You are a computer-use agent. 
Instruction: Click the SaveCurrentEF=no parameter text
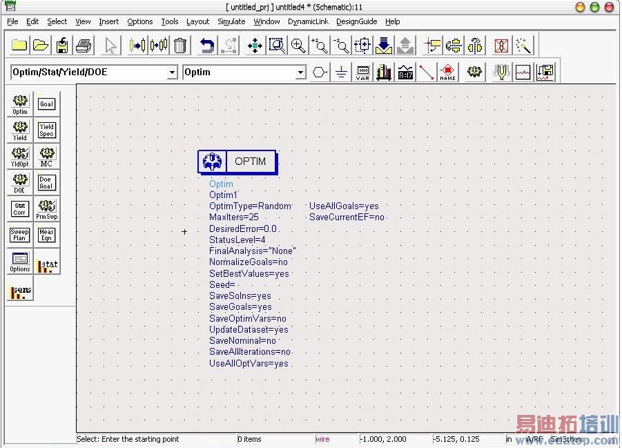pos(347,217)
